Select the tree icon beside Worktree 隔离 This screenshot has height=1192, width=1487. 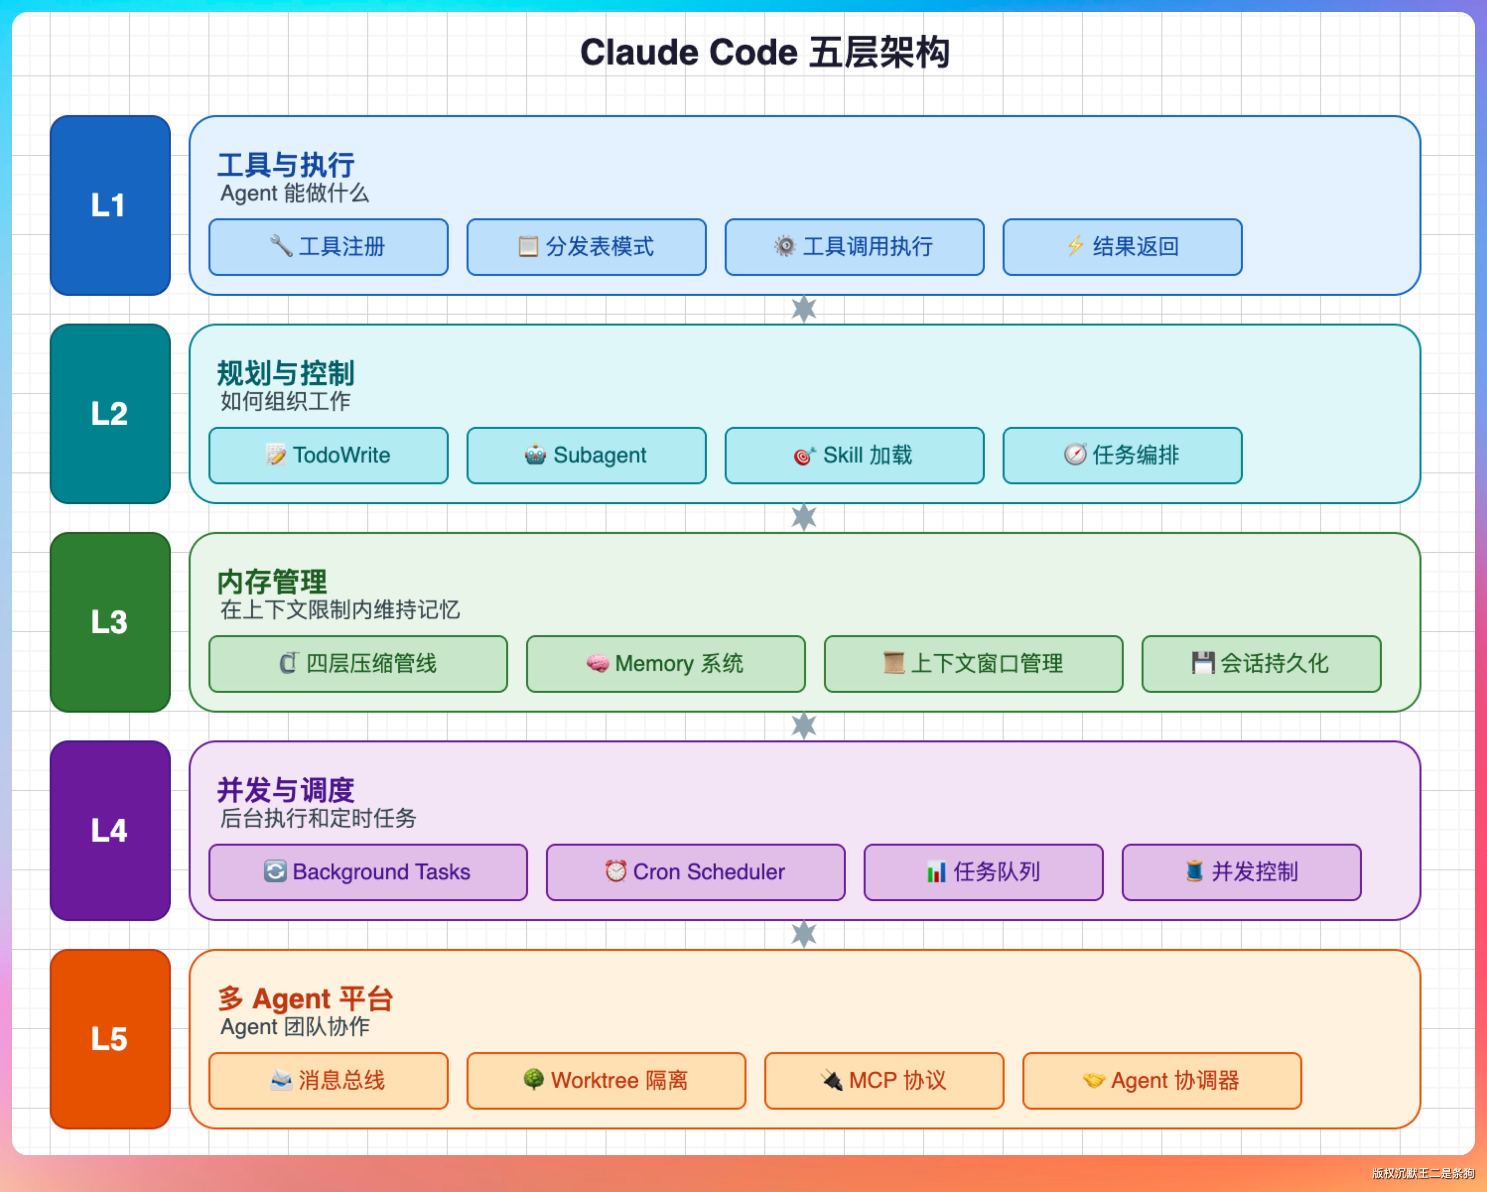pyautogui.click(x=533, y=1080)
